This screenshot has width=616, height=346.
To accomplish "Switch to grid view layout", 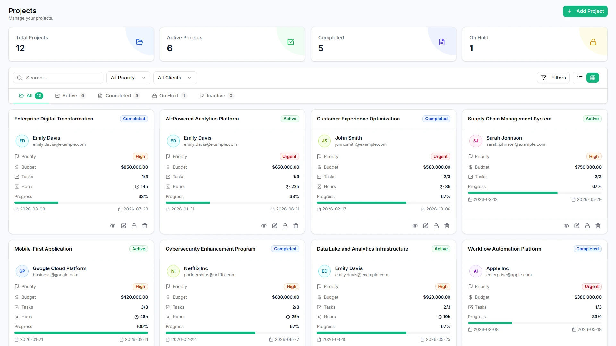I will click(x=593, y=78).
